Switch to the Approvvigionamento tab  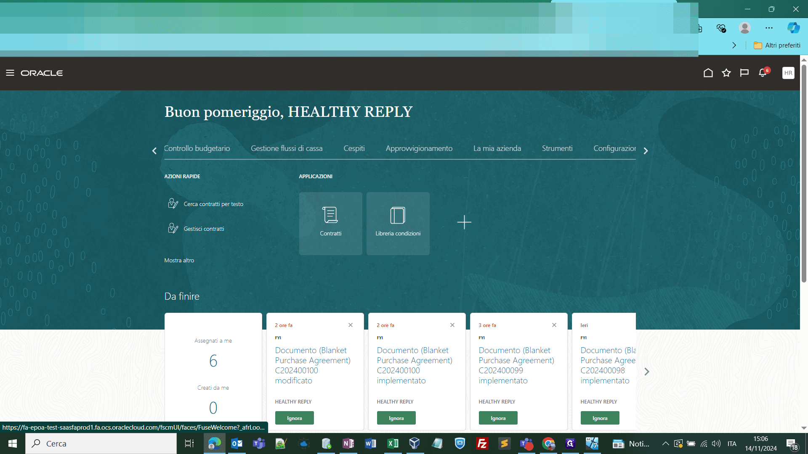pos(419,148)
